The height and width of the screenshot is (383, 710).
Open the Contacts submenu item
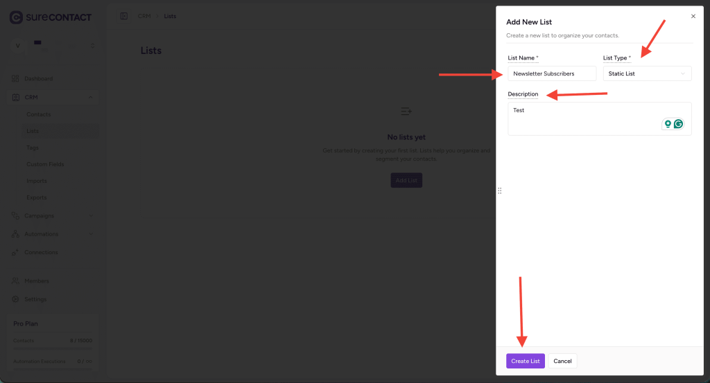click(x=39, y=114)
